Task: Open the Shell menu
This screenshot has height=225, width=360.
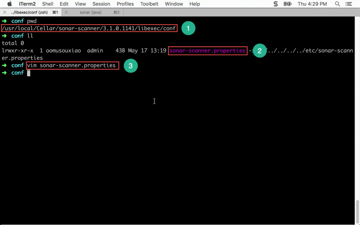Action: tap(48, 4)
